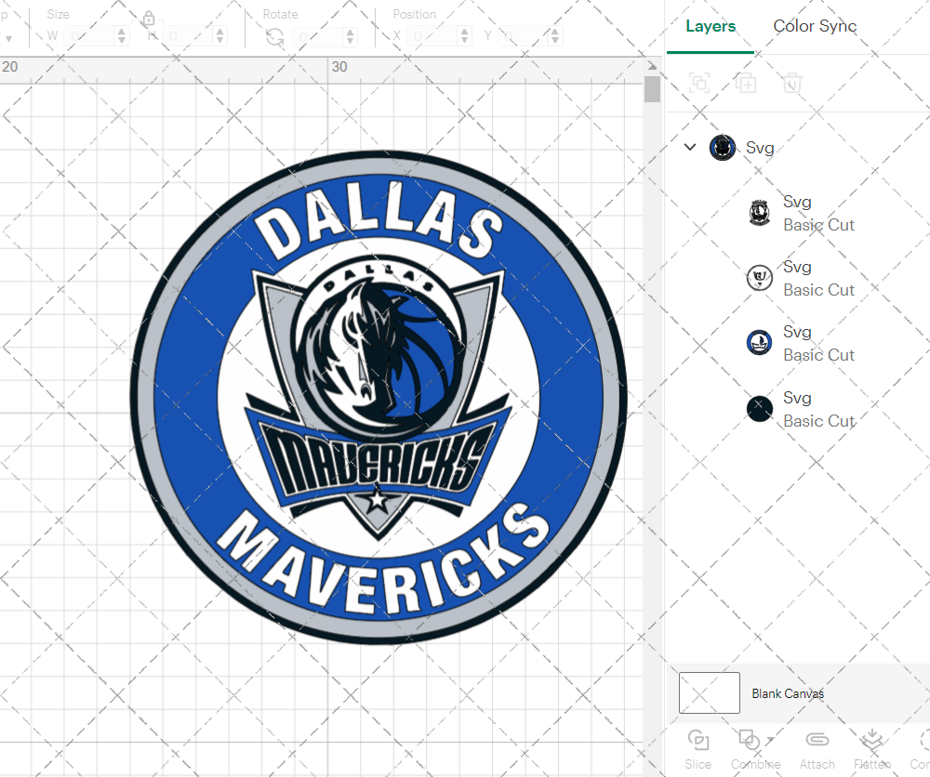Select the Flatten tool
Viewport: 930px width, 777px height.
point(872,748)
